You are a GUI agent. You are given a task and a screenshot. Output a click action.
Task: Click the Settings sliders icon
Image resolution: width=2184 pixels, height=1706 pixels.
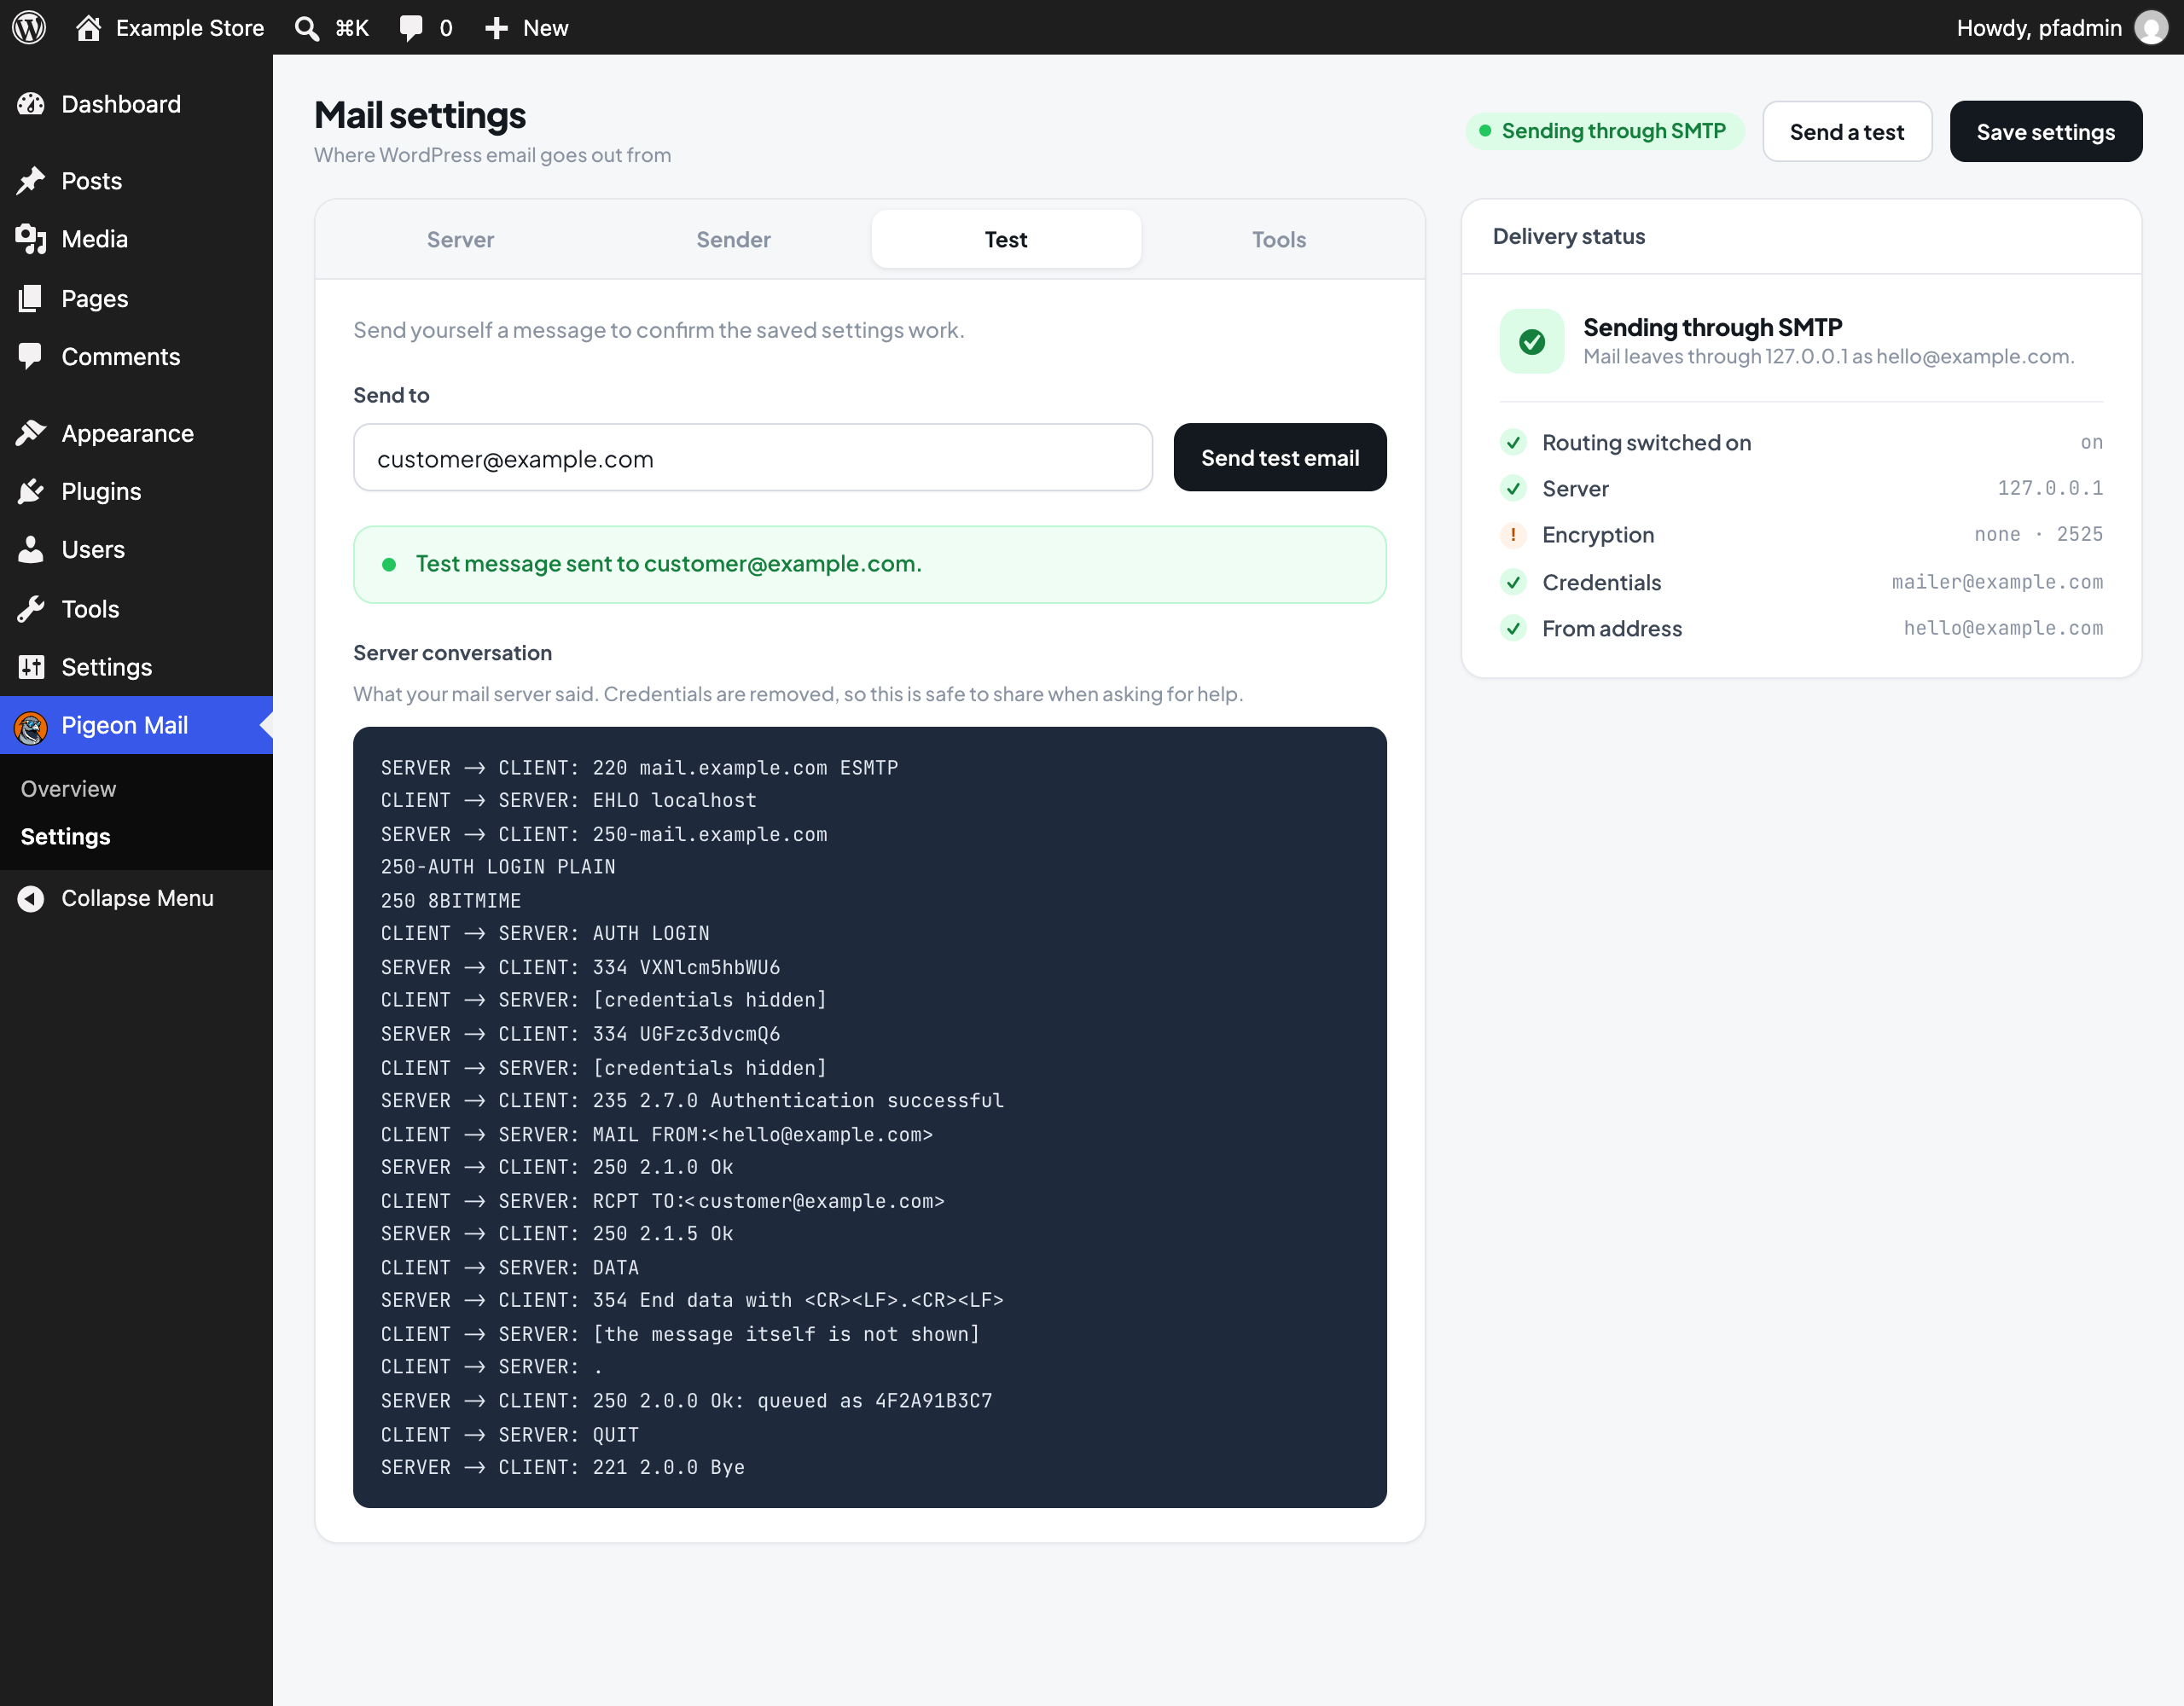[31, 667]
